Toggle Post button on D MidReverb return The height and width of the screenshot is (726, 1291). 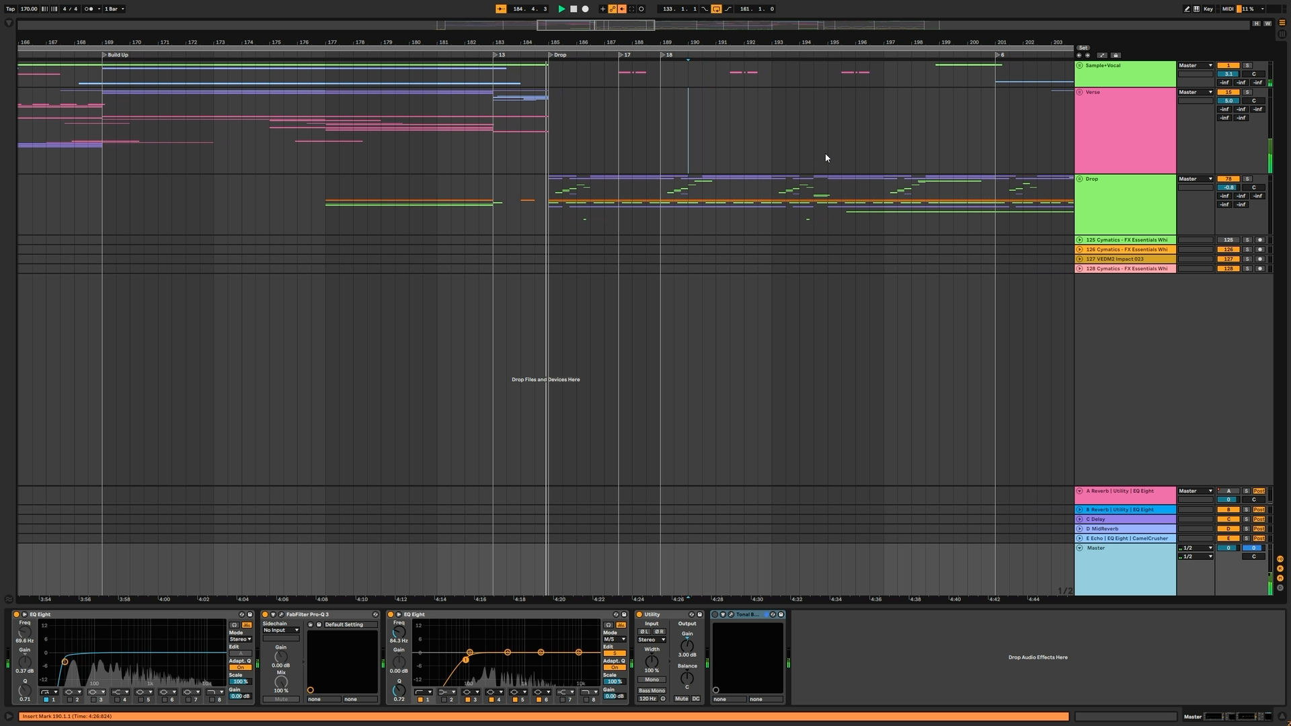coord(1259,528)
